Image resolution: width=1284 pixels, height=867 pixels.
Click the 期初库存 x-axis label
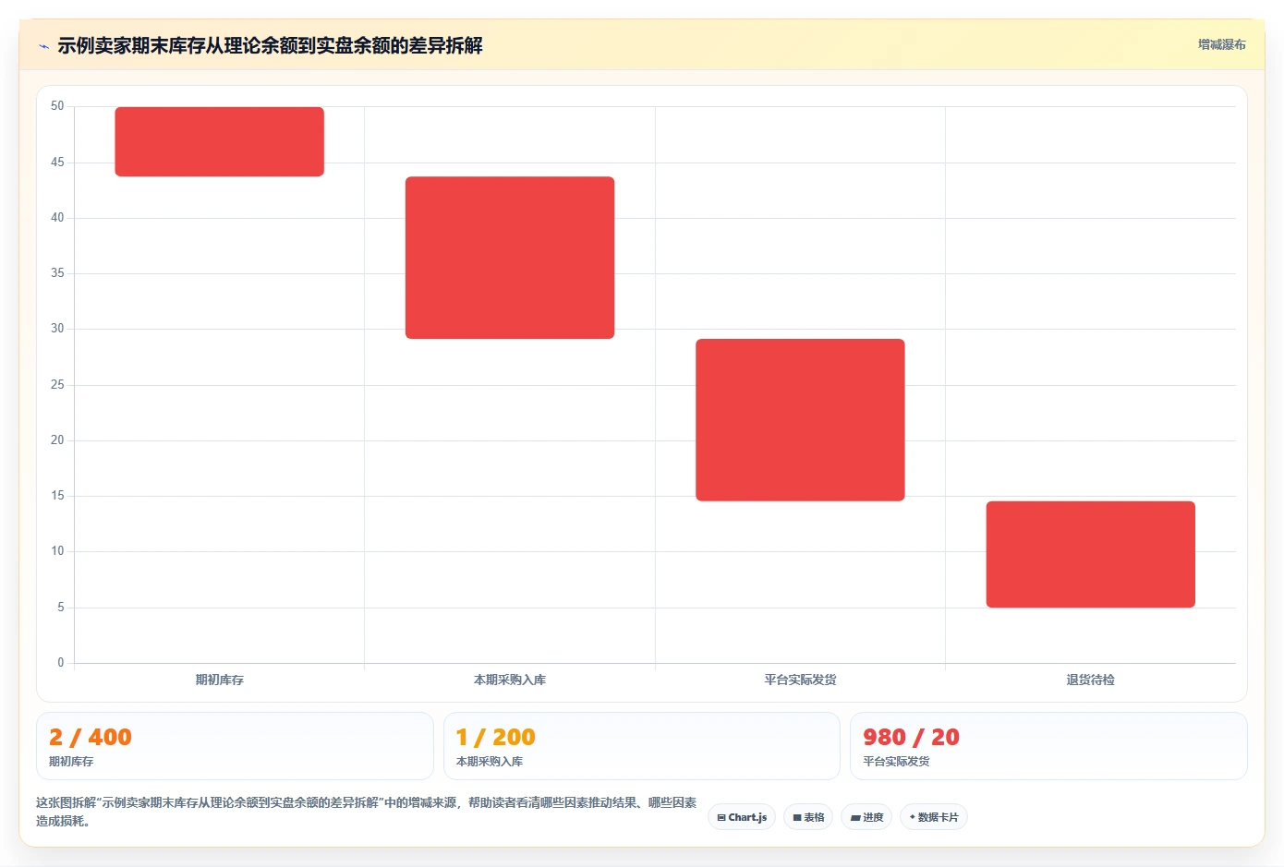220,680
